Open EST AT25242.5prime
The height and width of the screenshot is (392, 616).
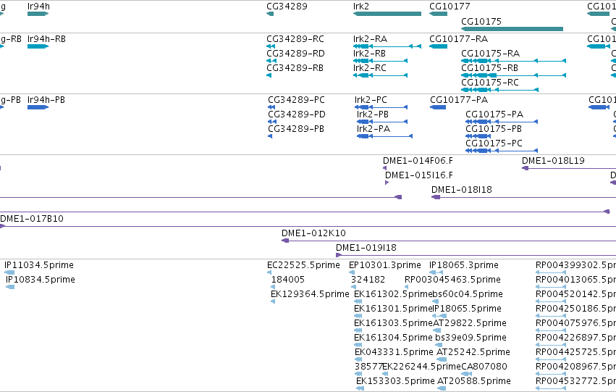click(473, 353)
